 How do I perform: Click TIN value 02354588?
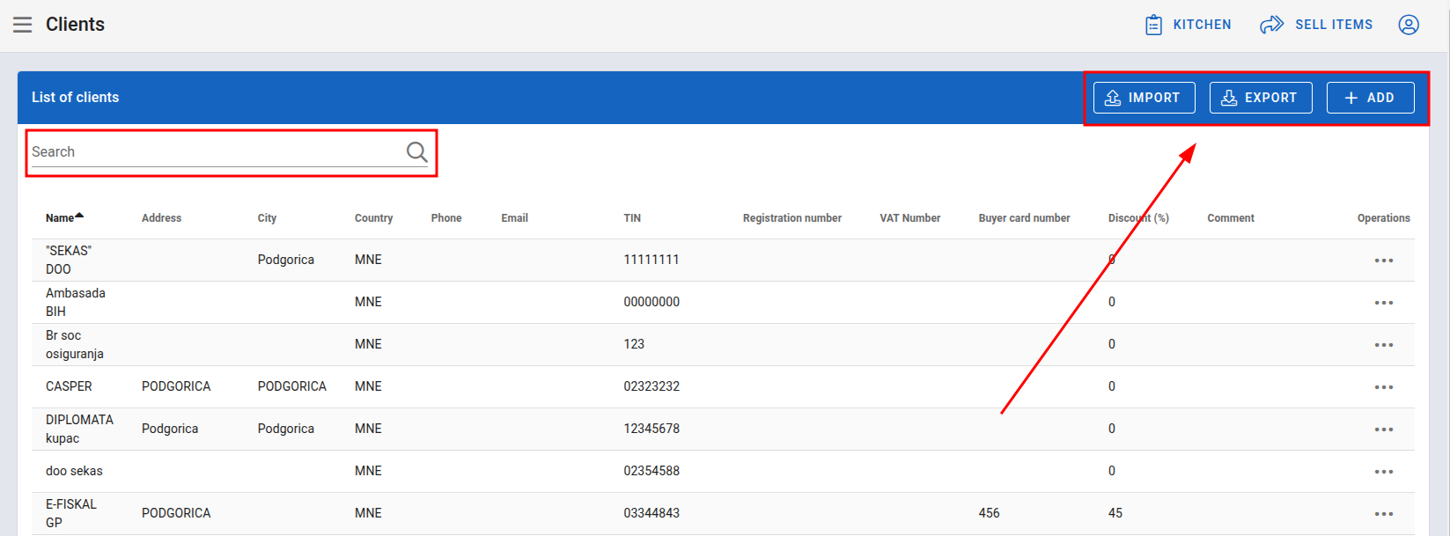[651, 471]
